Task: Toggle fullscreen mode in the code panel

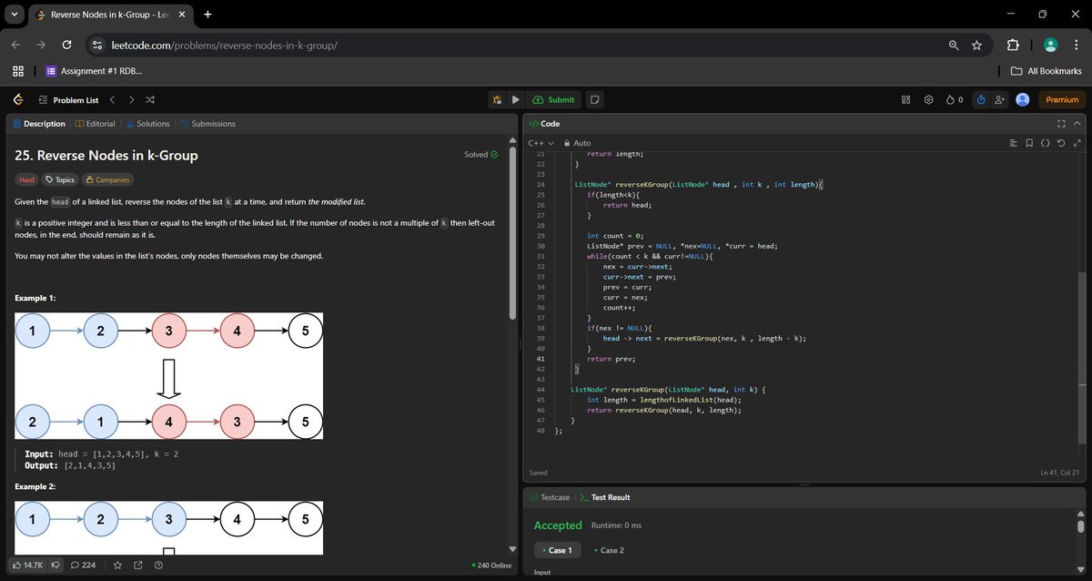Action: pos(1060,123)
